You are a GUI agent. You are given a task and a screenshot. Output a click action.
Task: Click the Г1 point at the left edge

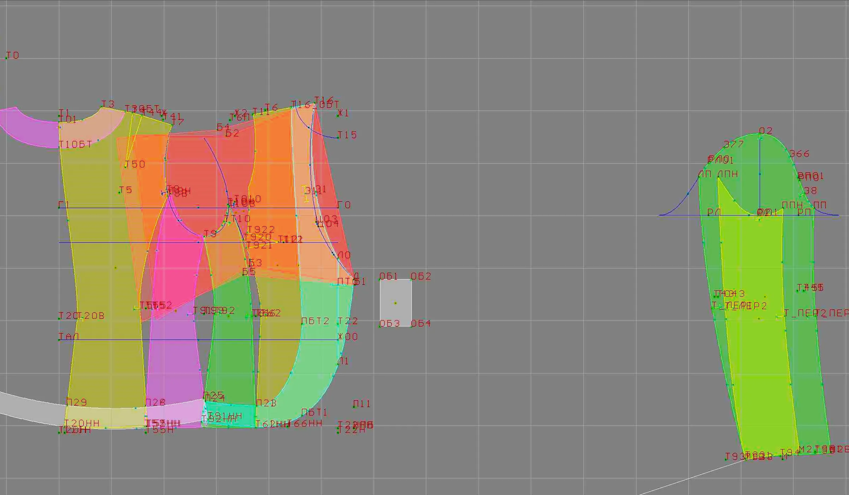[x=59, y=208]
